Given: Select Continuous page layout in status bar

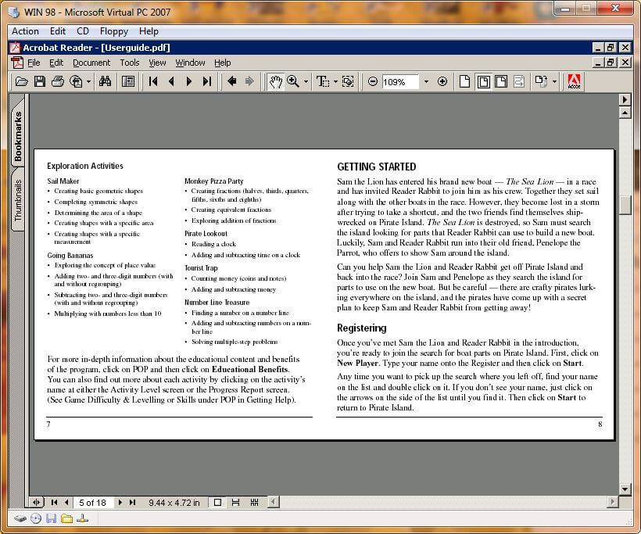Looking at the screenshot, I should click(x=235, y=502).
